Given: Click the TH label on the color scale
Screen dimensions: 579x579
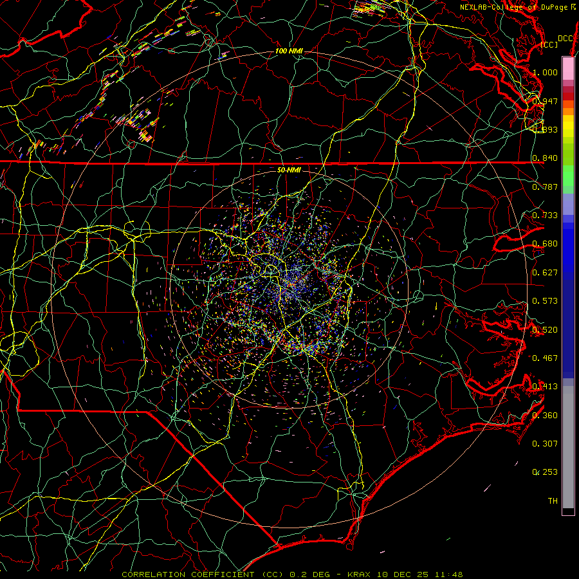Looking at the screenshot, I should point(553,501).
